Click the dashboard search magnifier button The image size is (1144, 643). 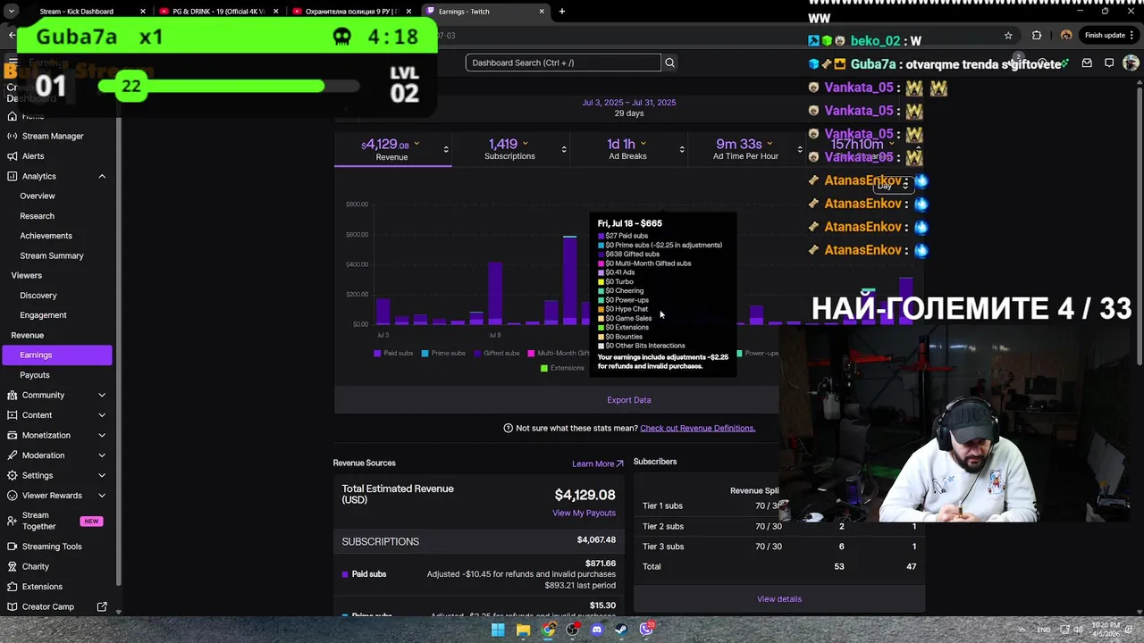[669, 63]
